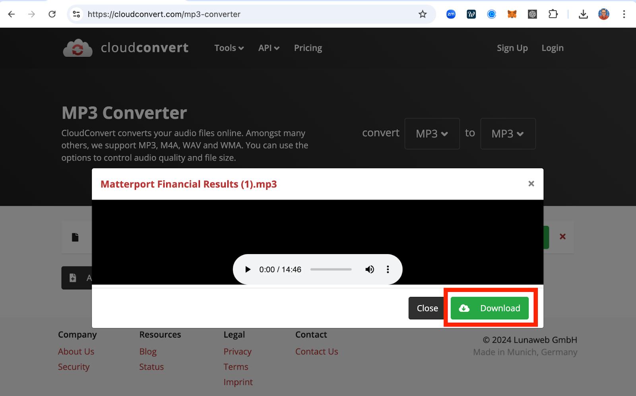Remove the file with the red X

[x=562, y=237]
